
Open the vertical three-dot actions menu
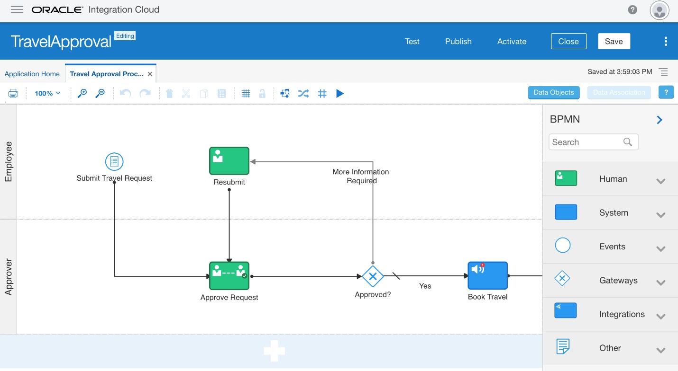[x=666, y=41]
